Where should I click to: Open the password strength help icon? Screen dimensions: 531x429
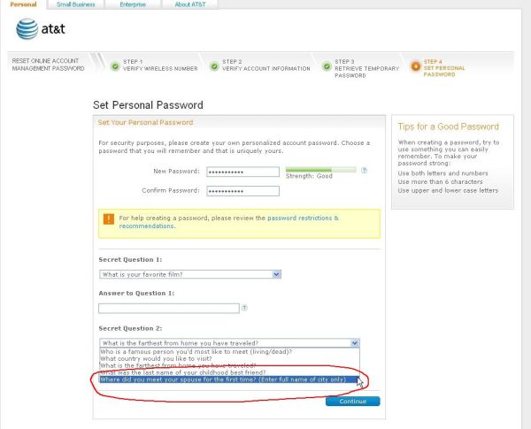coord(364,171)
